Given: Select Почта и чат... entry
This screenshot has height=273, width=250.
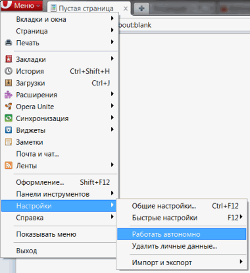Looking at the screenshot, I should 60,154.
